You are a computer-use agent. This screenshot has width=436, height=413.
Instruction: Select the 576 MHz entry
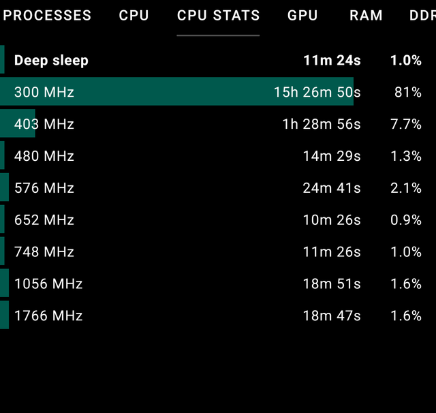[x=218, y=187]
